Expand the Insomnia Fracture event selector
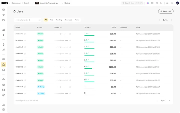 (x=48, y=3)
